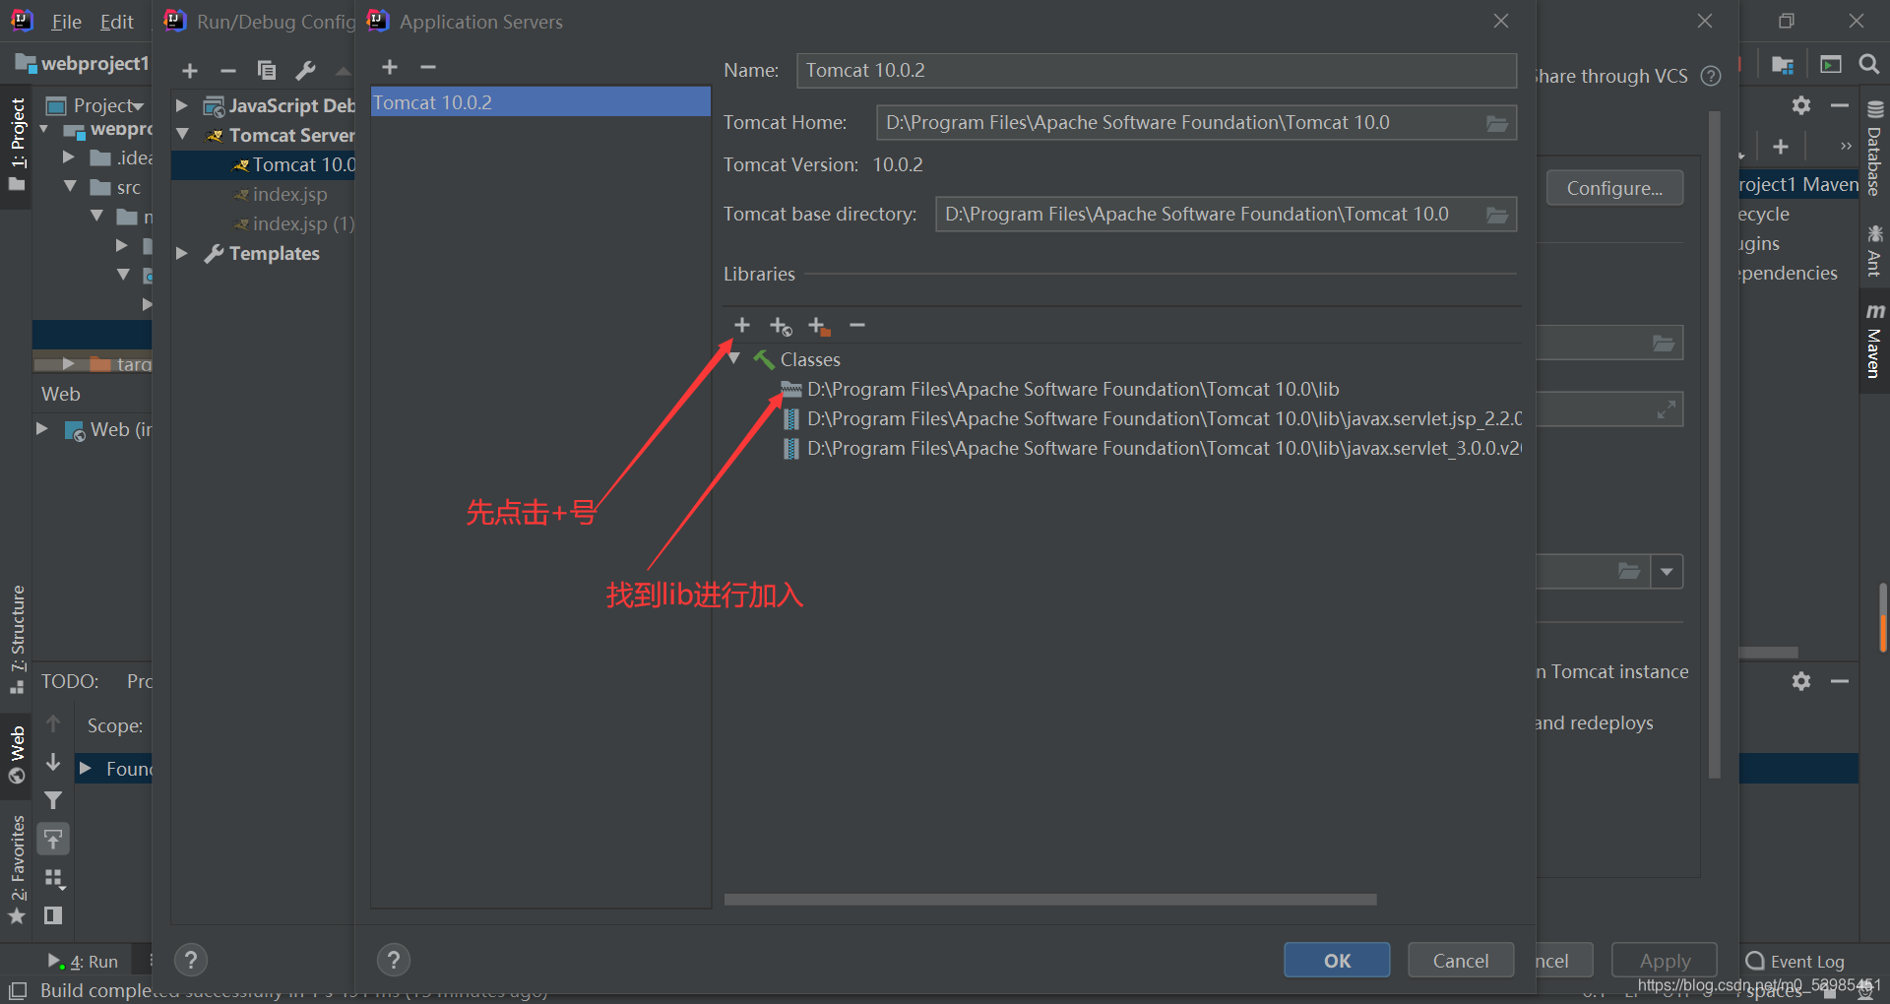This screenshot has width=1890, height=1004.
Task: Collapse the Classes node
Action: pos(734,359)
